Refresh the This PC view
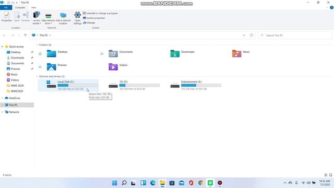The height and width of the screenshot is (188, 334). 252,35
